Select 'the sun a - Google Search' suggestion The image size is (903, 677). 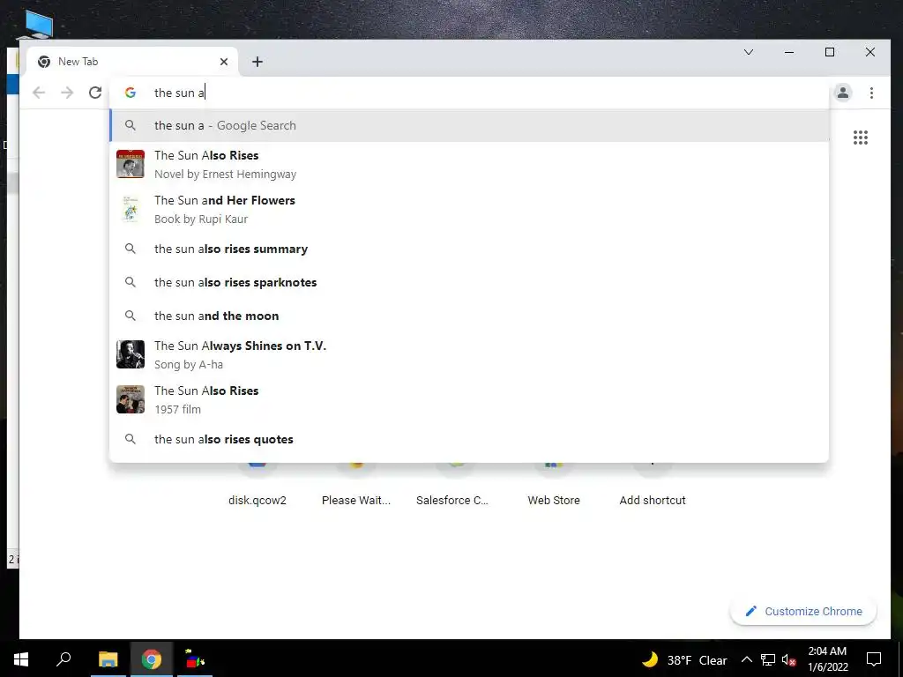click(469, 125)
